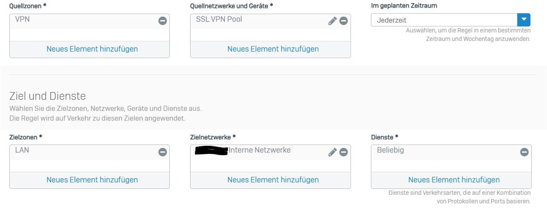Edit the SSL VPN Pool entry
This screenshot has width=547, height=208.
coord(332,21)
